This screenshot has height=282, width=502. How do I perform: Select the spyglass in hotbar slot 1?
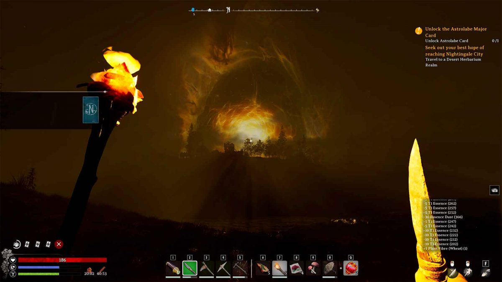[173, 268]
